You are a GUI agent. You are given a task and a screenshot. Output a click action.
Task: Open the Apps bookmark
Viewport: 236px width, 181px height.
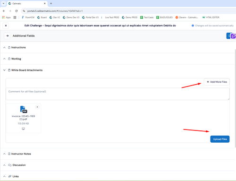(7, 17)
